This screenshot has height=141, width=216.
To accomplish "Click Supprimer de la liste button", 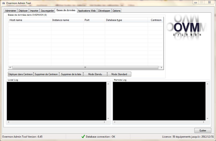I will (x=71, y=74).
